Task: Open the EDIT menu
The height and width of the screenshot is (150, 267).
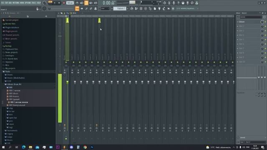Action: pyautogui.click(x=6, y=3)
